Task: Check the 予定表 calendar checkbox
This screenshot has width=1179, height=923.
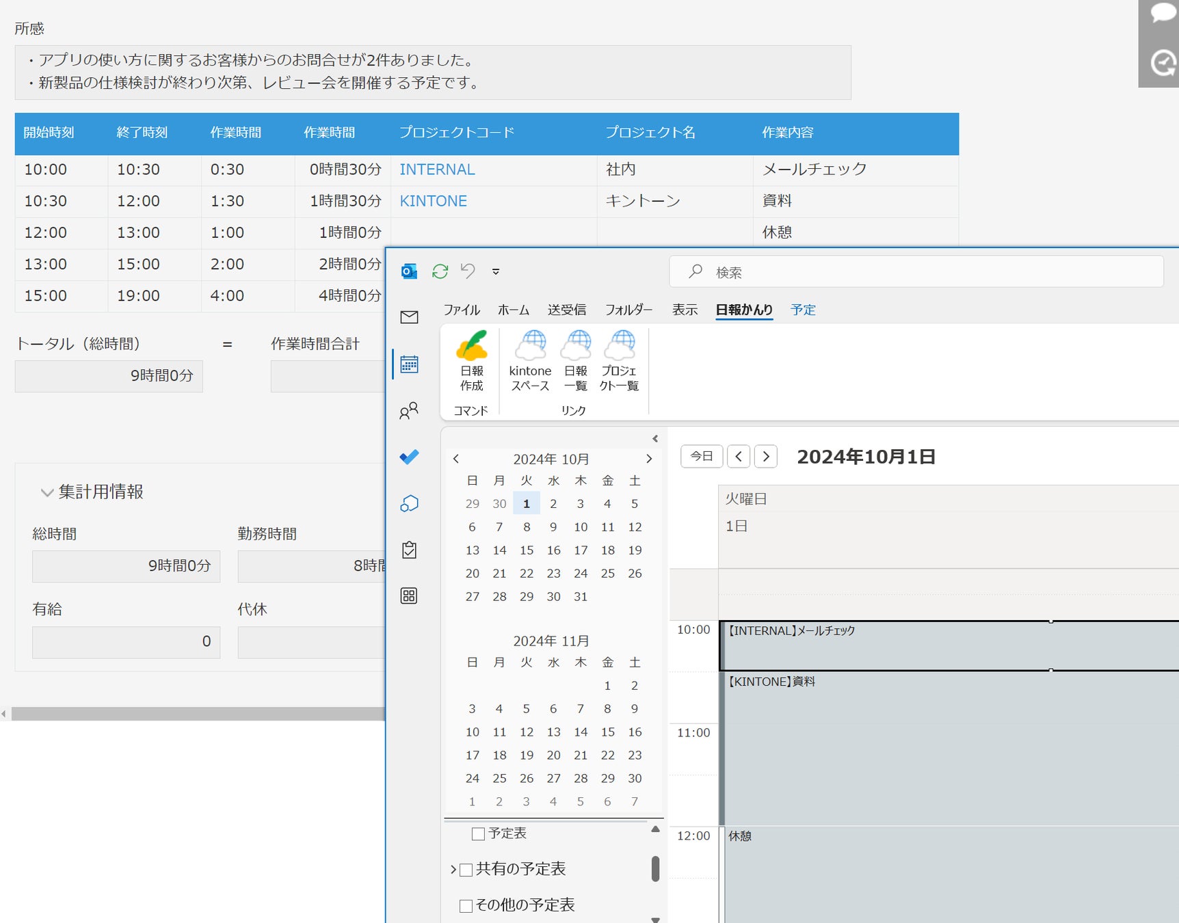Action: point(479,833)
